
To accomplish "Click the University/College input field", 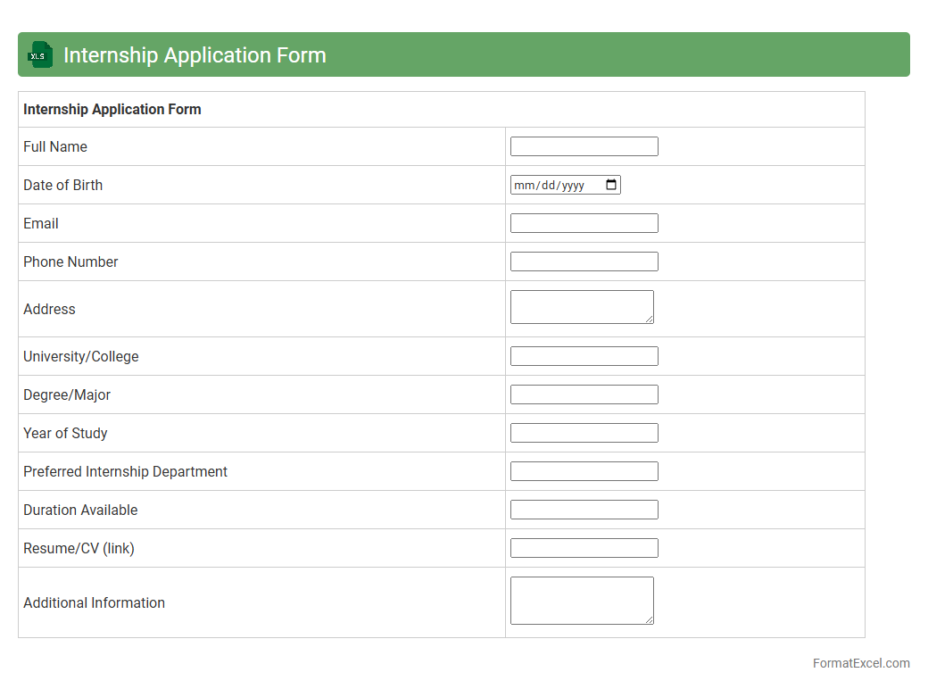I will pyautogui.click(x=584, y=356).
